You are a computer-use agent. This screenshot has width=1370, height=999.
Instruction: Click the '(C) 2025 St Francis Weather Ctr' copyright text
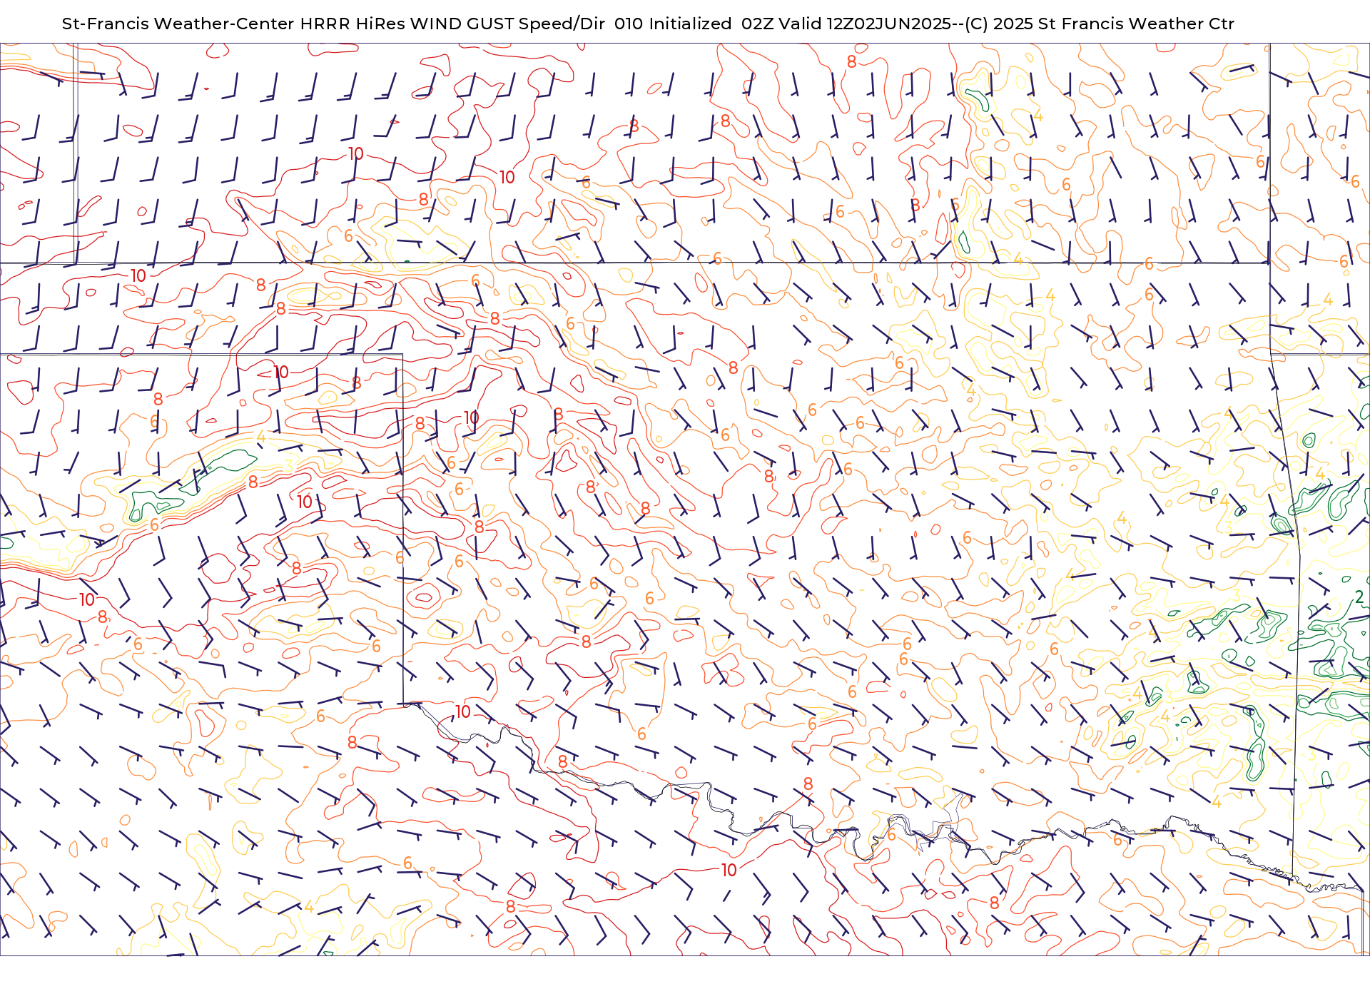click(x=1100, y=24)
